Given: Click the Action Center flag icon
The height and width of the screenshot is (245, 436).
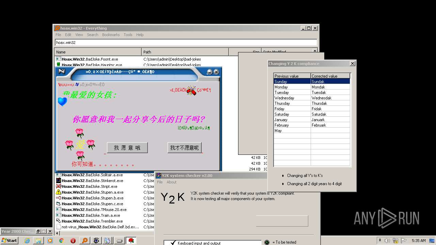Looking at the screenshot, I should [403, 241].
